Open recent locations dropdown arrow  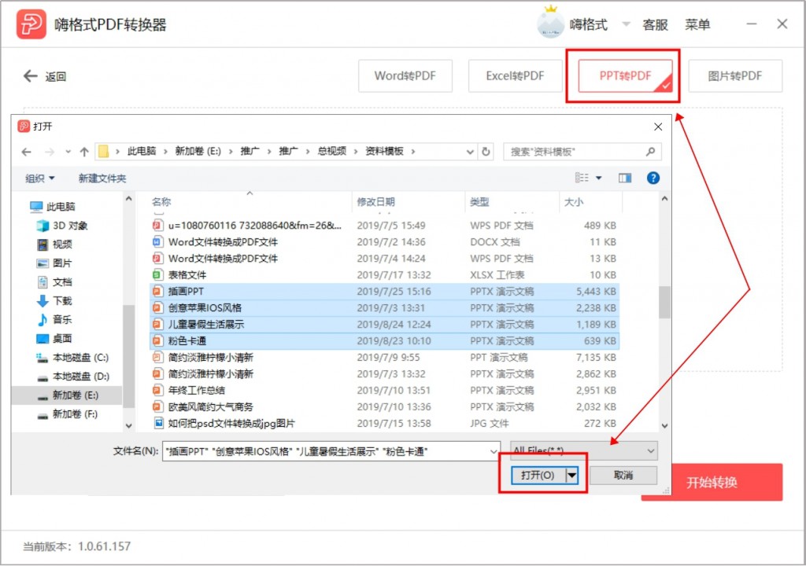click(68, 152)
